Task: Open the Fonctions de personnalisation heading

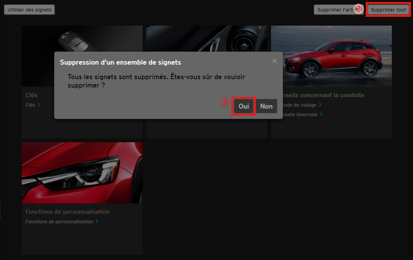Action: [x=67, y=212]
